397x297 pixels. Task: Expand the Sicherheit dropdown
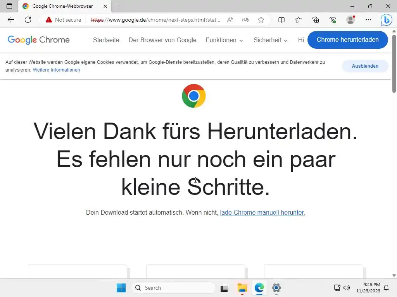coord(270,40)
